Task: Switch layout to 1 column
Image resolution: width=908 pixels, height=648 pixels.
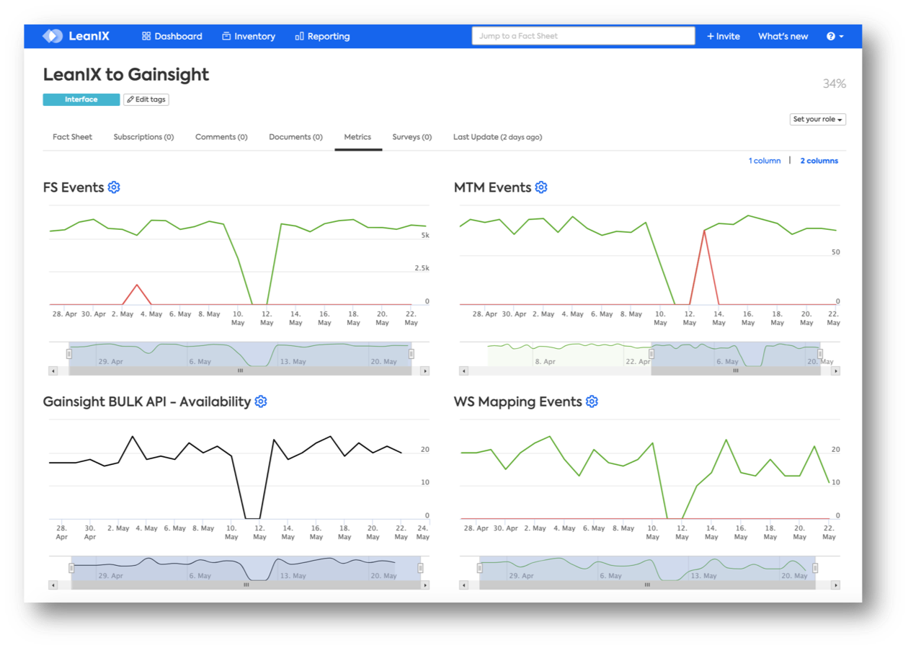Action: (764, 160)
